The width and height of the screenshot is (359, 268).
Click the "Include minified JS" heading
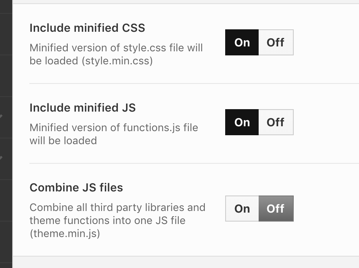point(82,108)
